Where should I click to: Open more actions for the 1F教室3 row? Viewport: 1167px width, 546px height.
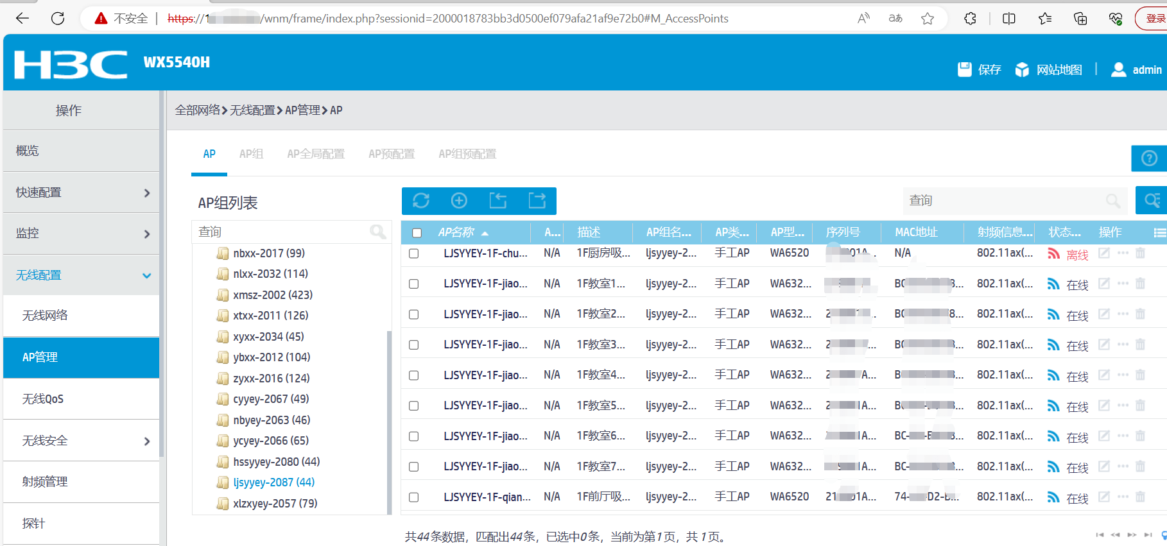click(x=1123, y=345)
